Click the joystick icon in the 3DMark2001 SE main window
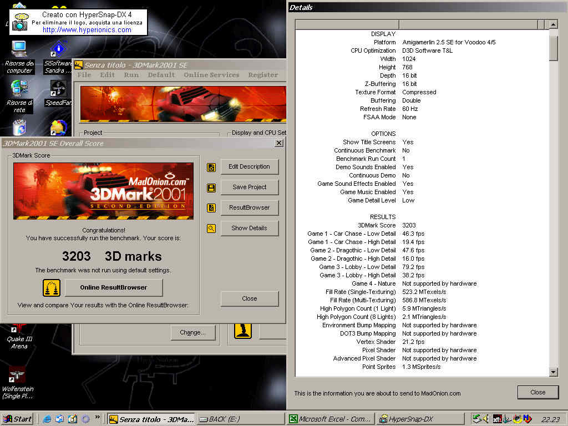 click(x=243, y=331)
